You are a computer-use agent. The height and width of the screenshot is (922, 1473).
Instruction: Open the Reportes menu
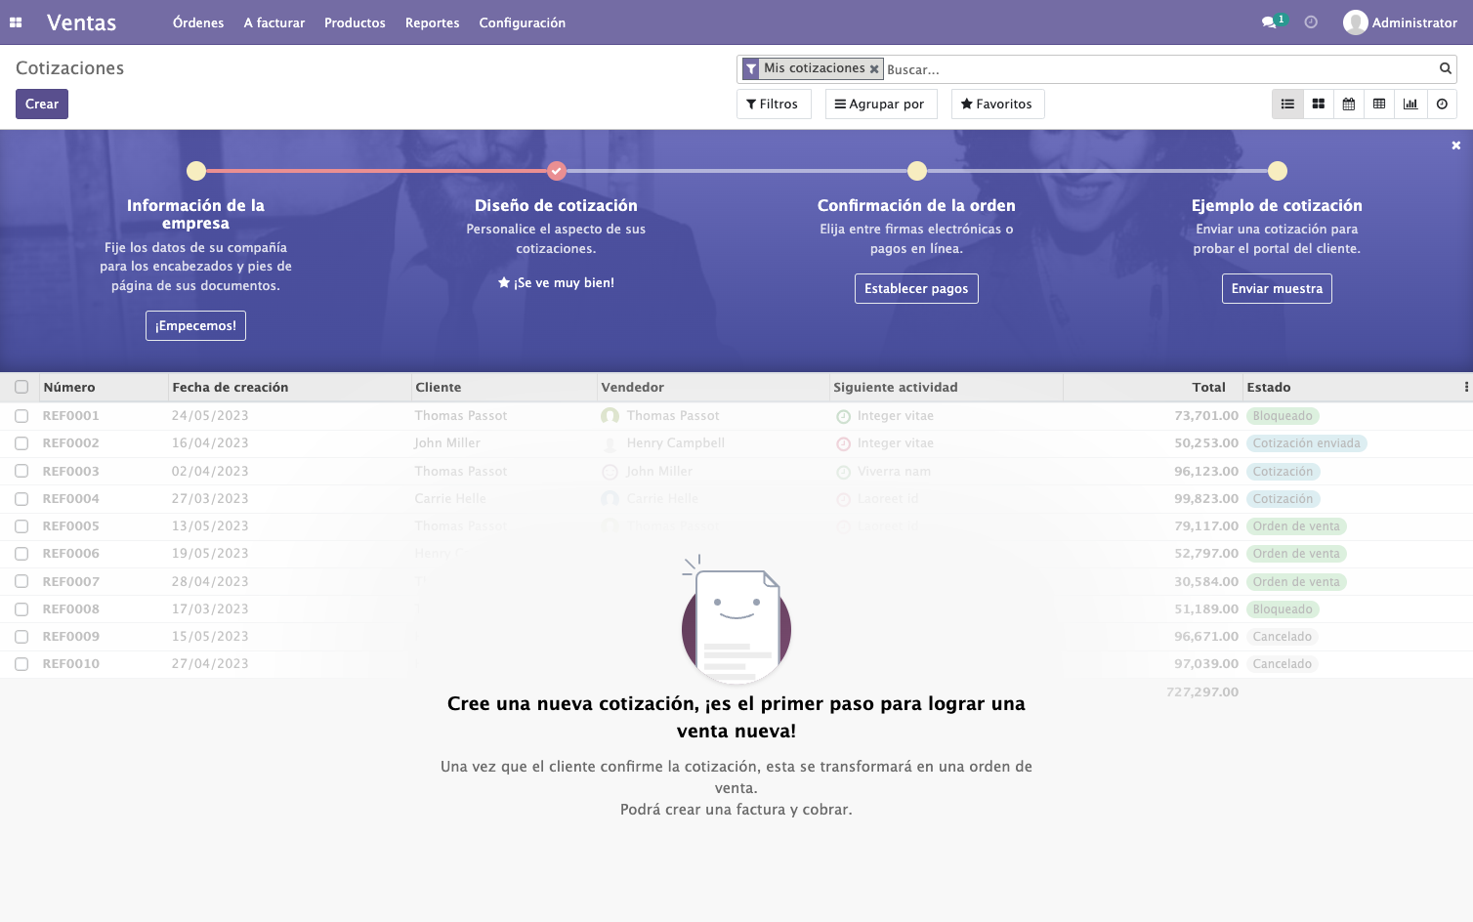(433, 22)
